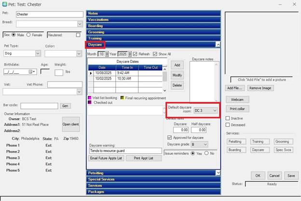Collapse the Daycare section arrow
The height and width of the screenshot is (201, 301).
[218, 44]
